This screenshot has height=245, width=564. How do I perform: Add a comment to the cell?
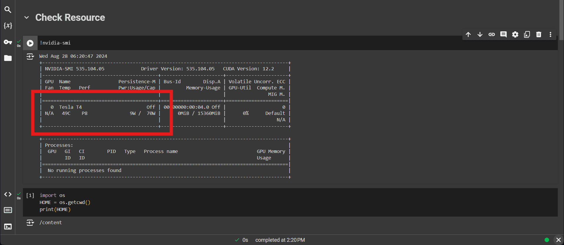(x=503, y=35)
